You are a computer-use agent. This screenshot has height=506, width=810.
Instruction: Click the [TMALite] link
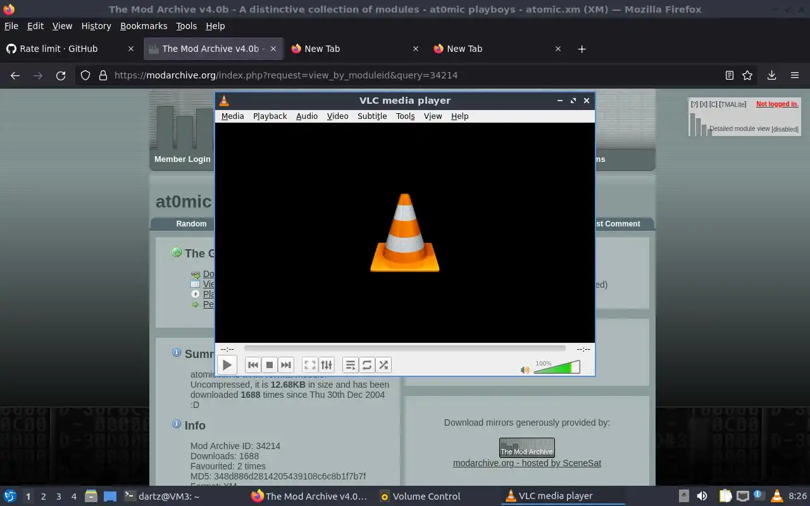point(733,104)
